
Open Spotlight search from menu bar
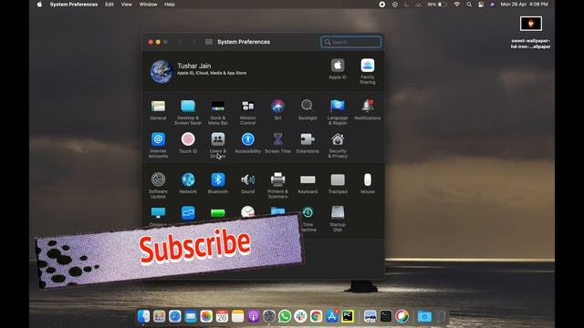[469, 5]
